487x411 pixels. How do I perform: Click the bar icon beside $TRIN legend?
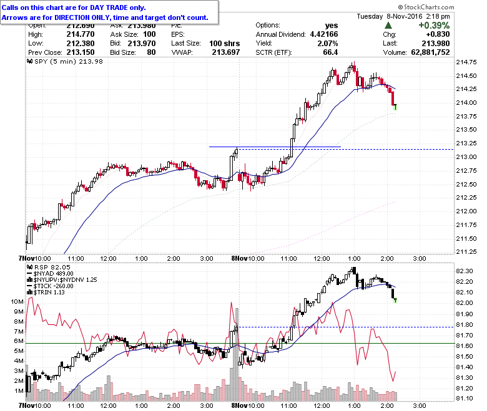tap(30, 293)
